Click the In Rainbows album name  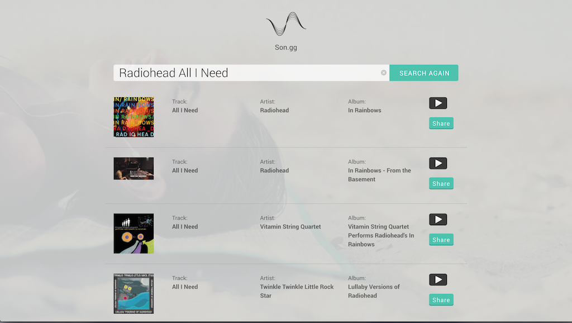tap(364, 110)
